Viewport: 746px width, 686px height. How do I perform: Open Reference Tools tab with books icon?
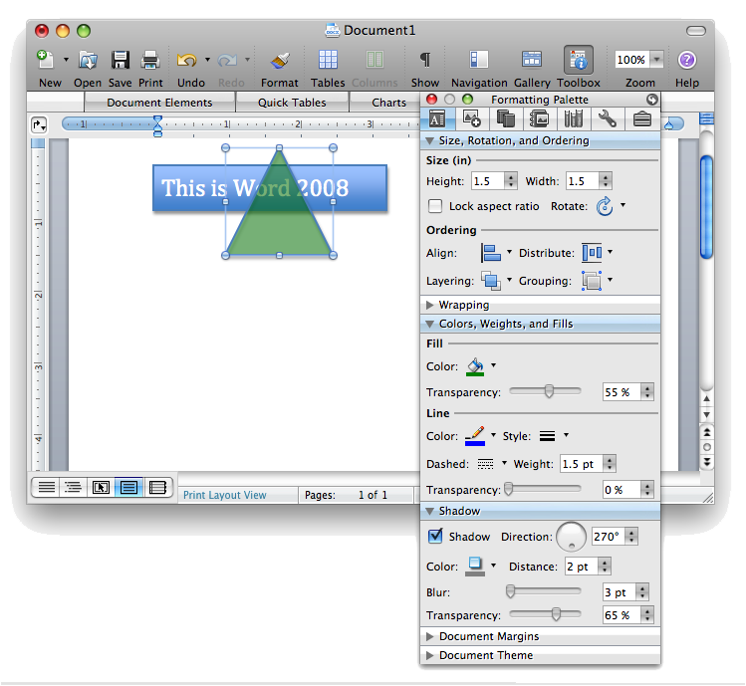click(574, 118)
